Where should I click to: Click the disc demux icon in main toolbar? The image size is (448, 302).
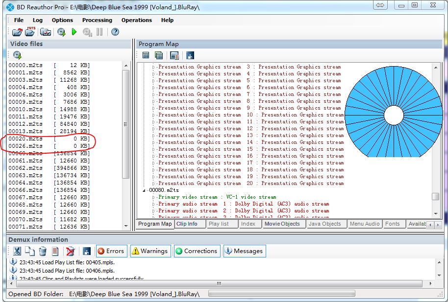coord(61,32)
